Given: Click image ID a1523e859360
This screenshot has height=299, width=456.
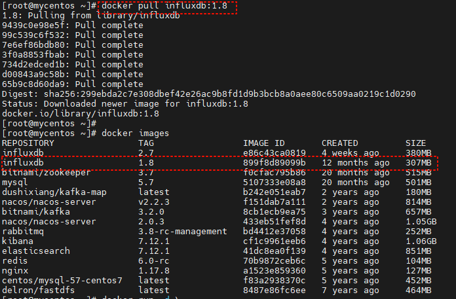Looking at the screenshot, I should [275, 271].
